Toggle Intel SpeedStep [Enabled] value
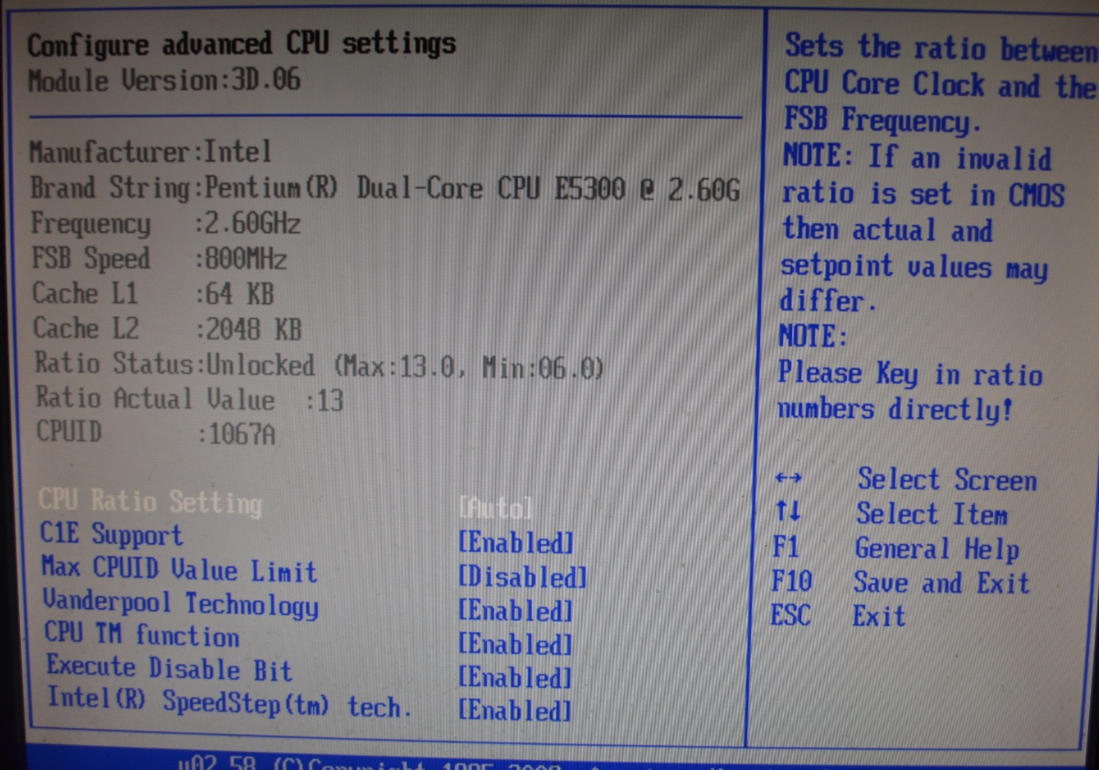1099x770 pixels. pos(515,711)
